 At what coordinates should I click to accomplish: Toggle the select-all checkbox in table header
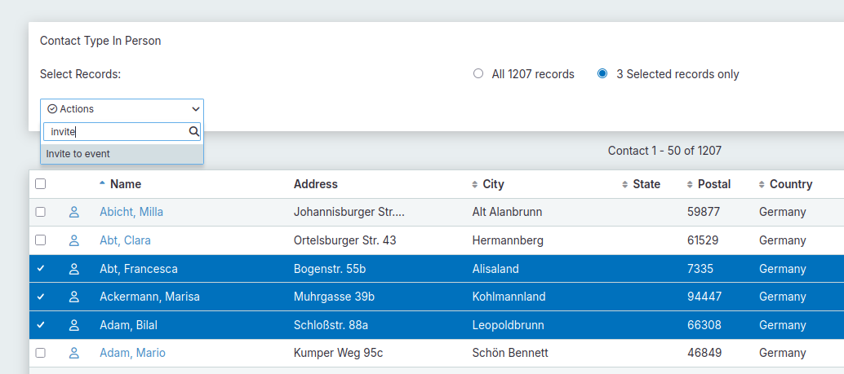click(x=41, y=184)
